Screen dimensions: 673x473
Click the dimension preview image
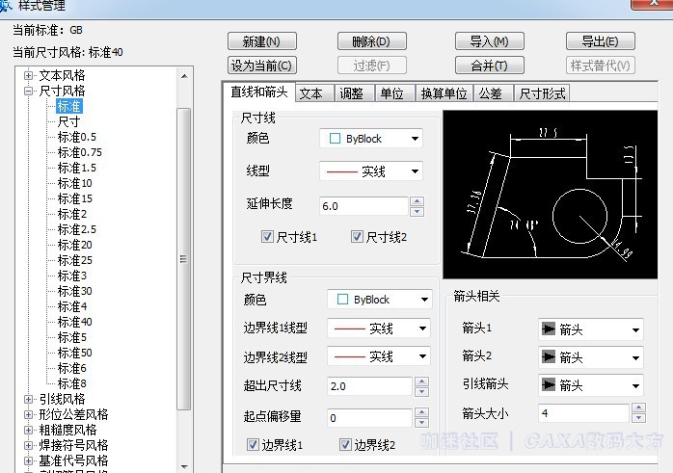550,193
